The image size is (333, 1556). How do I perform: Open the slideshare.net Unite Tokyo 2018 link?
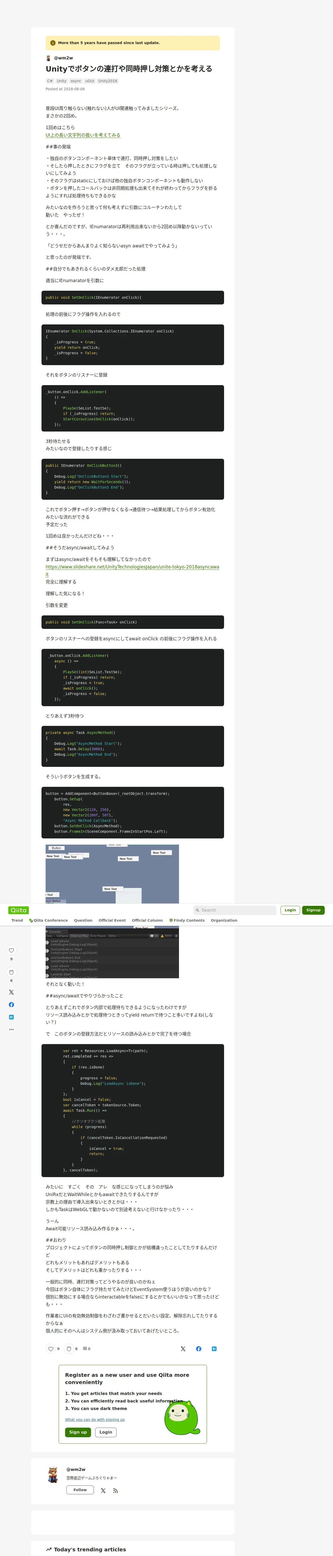coord(132,571)
